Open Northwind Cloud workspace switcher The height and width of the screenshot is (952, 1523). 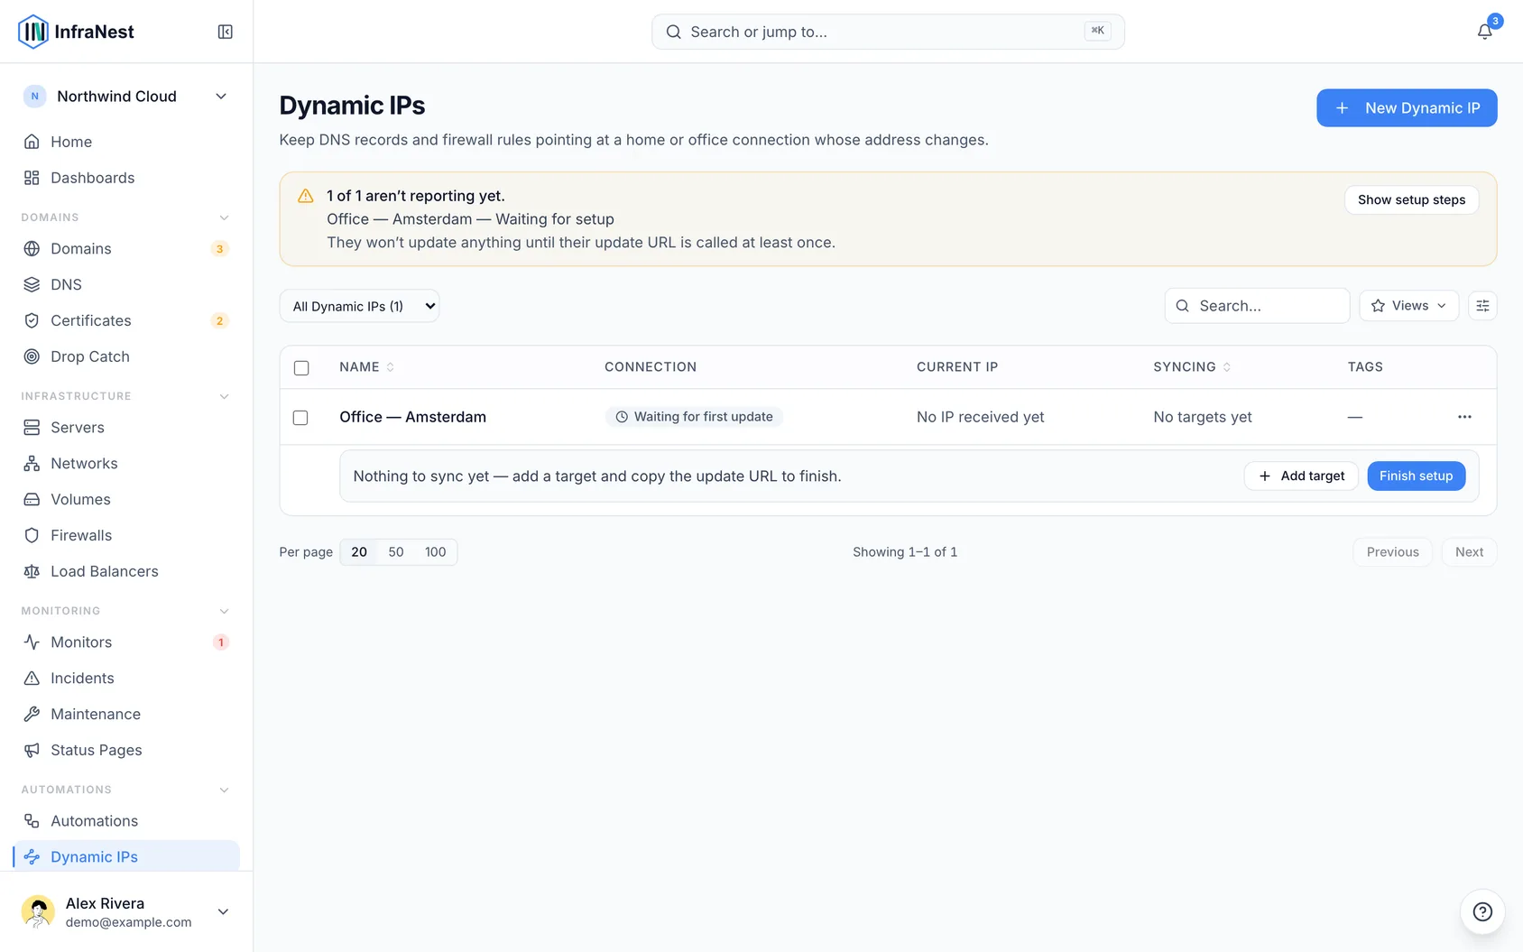click(126, 97)
